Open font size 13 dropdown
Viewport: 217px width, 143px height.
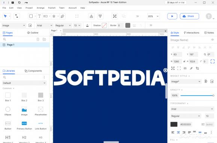77,25
